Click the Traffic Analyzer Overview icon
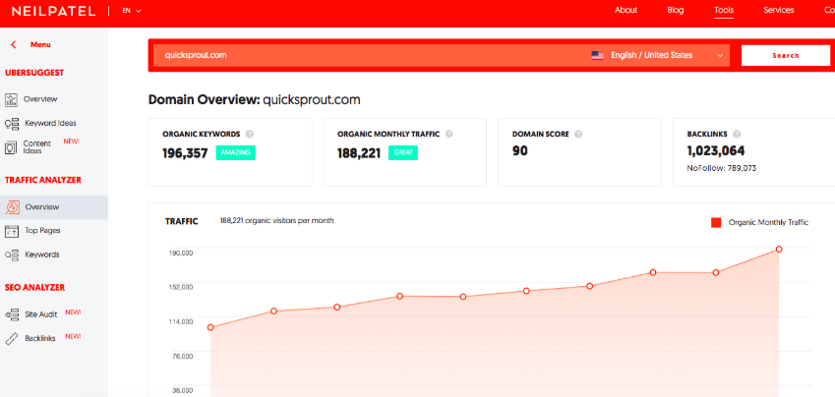This screenshot has width=835, height=397. point(12,207)
